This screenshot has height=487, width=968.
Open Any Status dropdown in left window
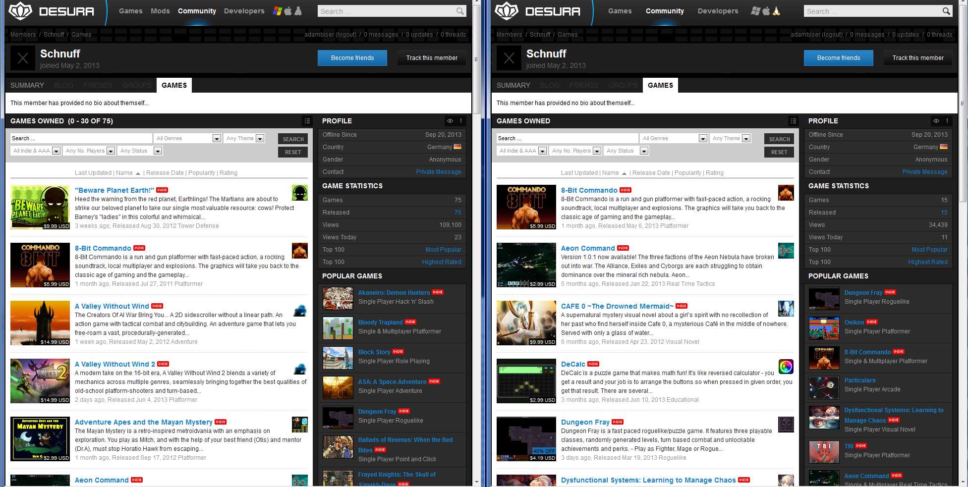pyautogui.click(x=140, y=151)
